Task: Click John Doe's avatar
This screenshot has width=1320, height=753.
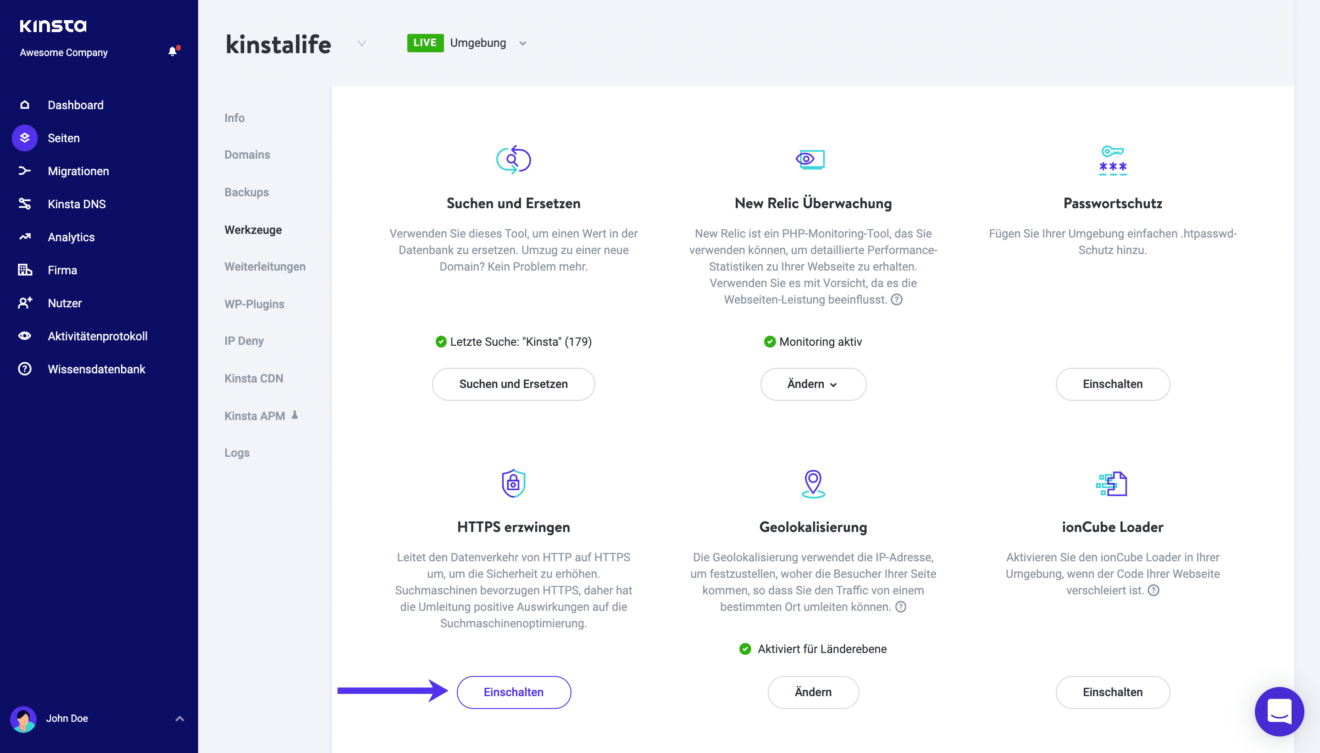Action: coord(23,719)
